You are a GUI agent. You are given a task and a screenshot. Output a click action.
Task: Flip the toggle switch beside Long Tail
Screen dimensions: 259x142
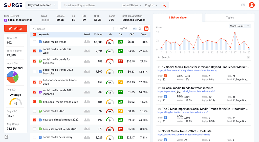(x=135, y=29)
